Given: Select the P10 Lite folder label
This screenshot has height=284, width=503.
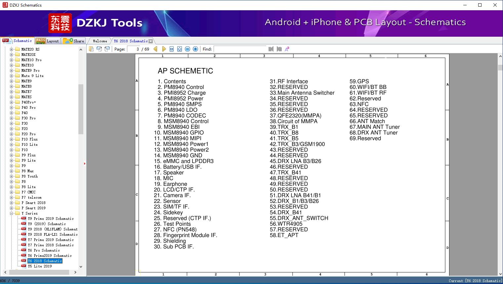Looking at the screenshot, I should tap(30, 144).
